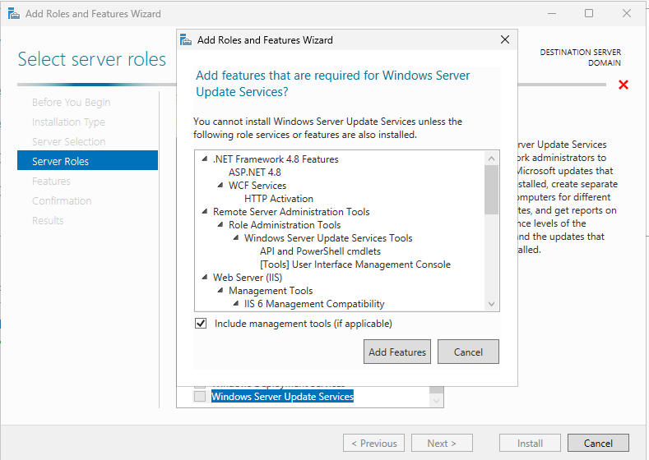Check the Windows Server Update Services role checkbox
This screenshot has height=460, width=649.
200,397
